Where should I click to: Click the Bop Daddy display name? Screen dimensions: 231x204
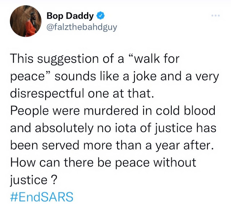pos(70,16)
